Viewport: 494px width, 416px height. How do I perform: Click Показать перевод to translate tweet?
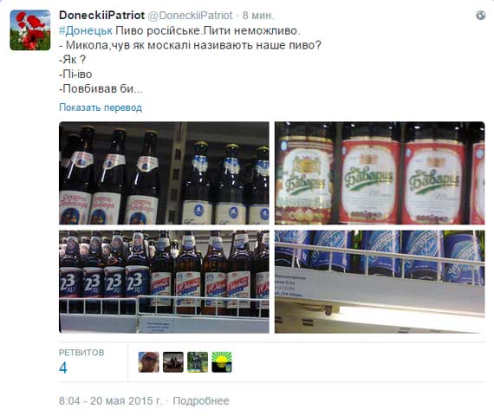point(101,107)
